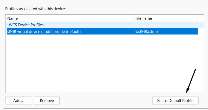
Task: Click the divider right of File name header
Action: click(x=198, y=18)
